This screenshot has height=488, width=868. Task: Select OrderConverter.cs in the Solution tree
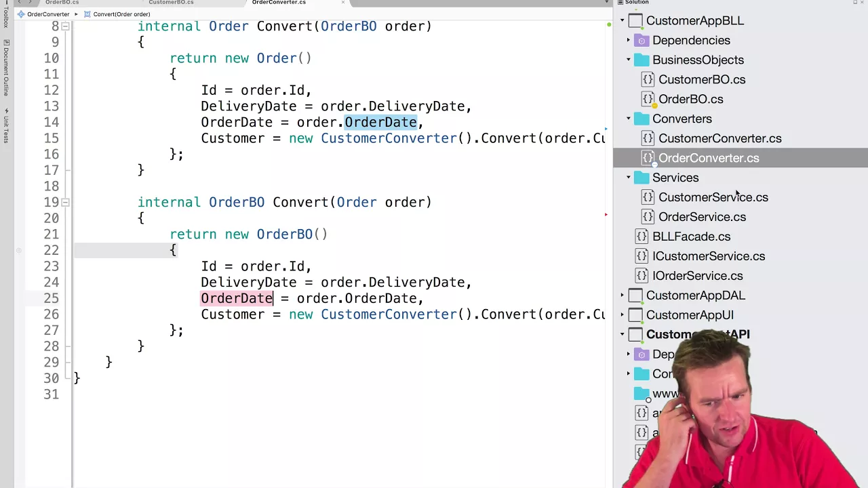709,159
